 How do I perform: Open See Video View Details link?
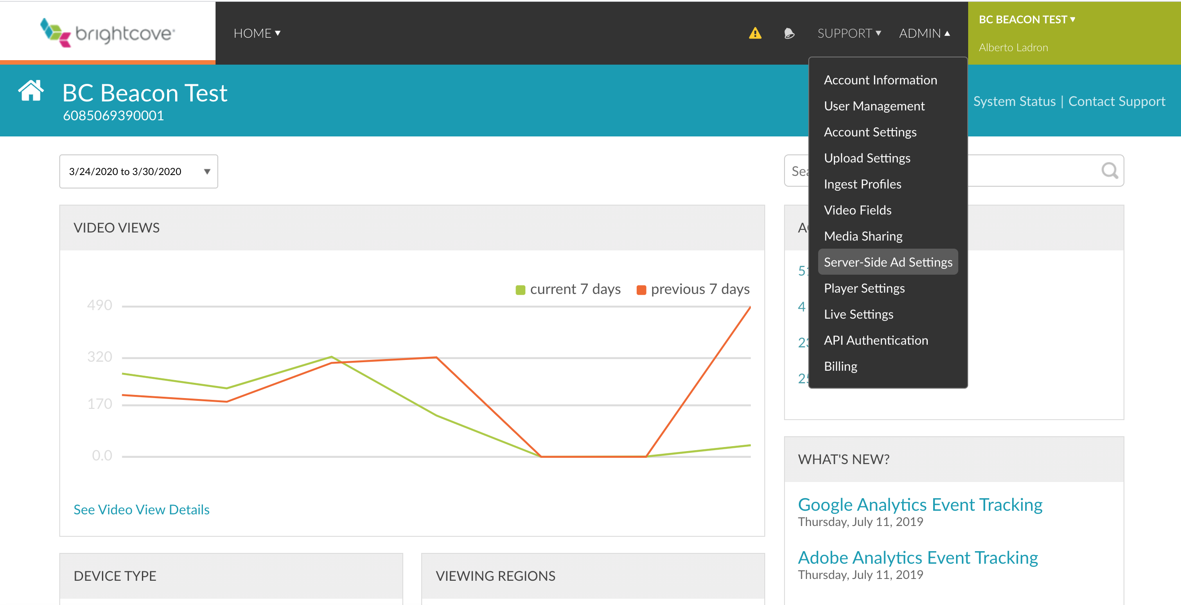[141, 510]
